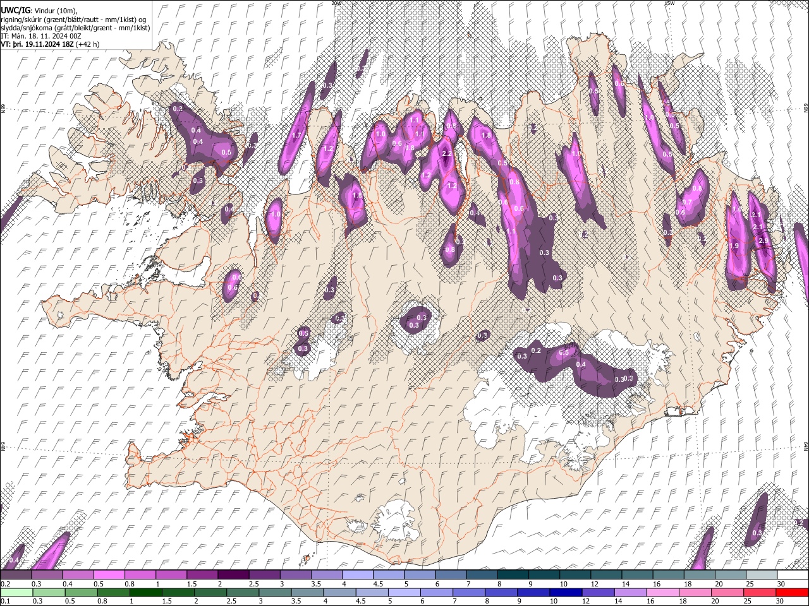This screenshot has height=606, width=809.
Task: Click the rain legend swatch between 20 and 25
Action: (727, 592)
